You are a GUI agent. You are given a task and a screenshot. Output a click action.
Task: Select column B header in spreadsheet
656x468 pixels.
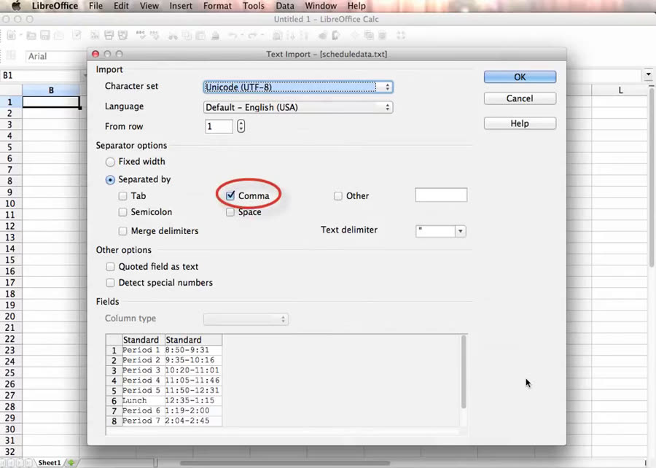(x=51, y=90)
